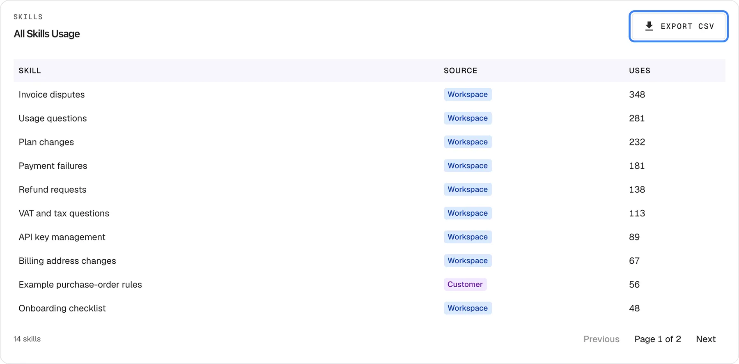Click the 348 uses value
Screen dimensions: 739x364
[x=637, y=94]
